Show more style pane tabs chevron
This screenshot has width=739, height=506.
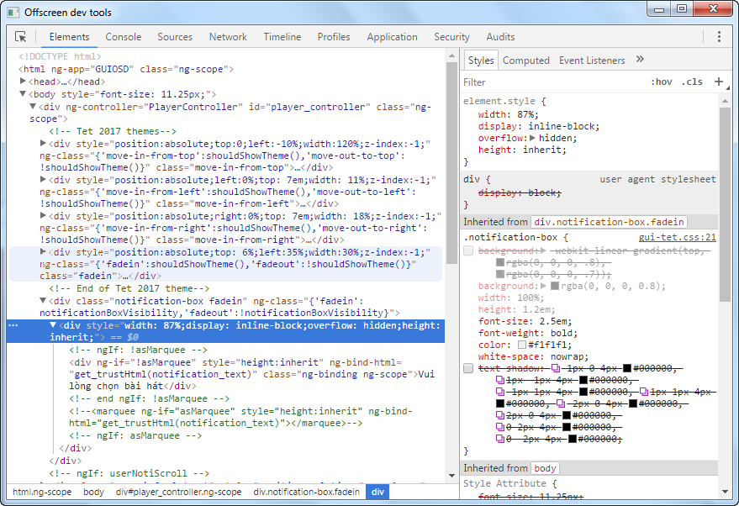[x=640, y=60]
